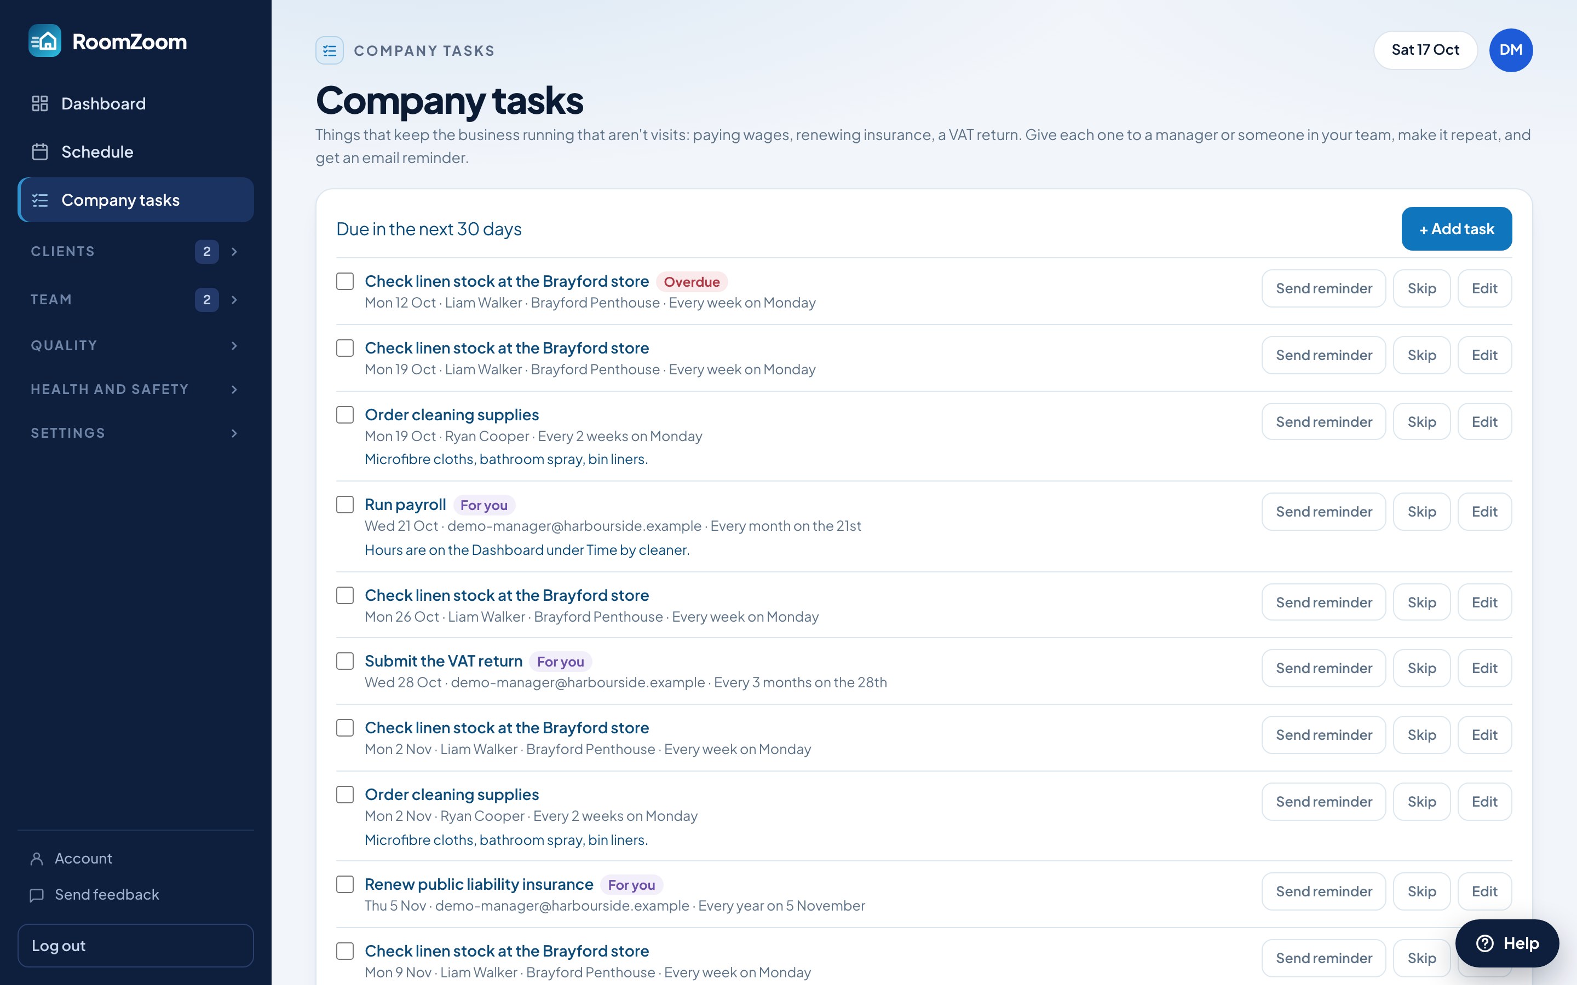The height and width of the screenshot is (985, 1577).
Task: Expand the Health and Safety chevron
Action: (x=234, y=390)
